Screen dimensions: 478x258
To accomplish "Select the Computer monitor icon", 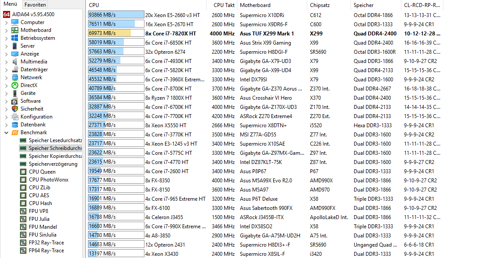I will click(x=14, y=22).
